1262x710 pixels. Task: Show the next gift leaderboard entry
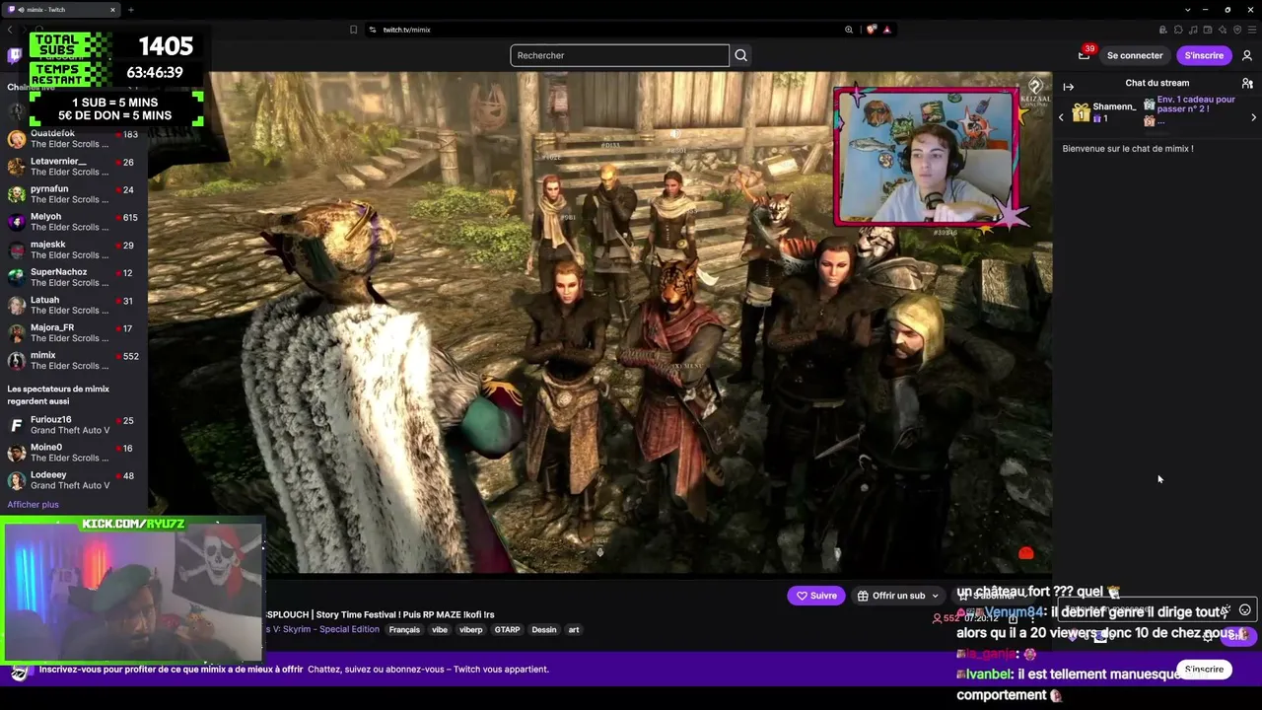point(1253,117)
